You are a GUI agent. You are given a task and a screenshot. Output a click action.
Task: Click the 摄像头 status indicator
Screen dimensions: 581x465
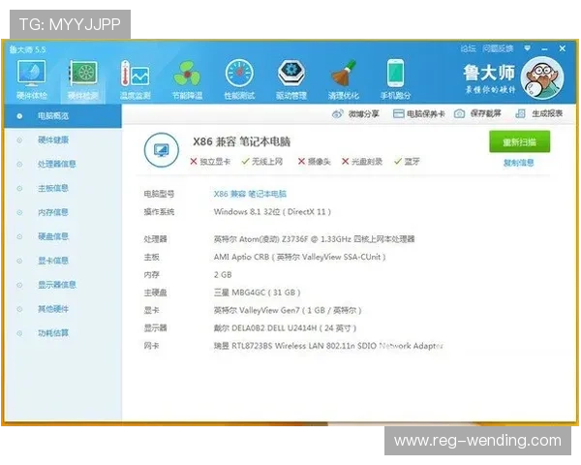pyautogui.click(x=314, y=162)
